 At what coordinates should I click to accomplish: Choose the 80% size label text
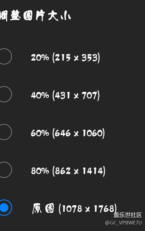[x=40, y=171]
